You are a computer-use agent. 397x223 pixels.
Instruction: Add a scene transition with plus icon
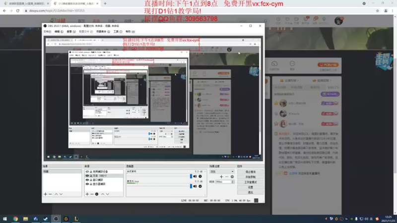(221, 177)
